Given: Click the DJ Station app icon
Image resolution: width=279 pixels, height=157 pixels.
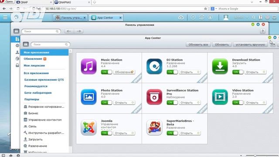Looking at the screenshot, I should 154,66.
